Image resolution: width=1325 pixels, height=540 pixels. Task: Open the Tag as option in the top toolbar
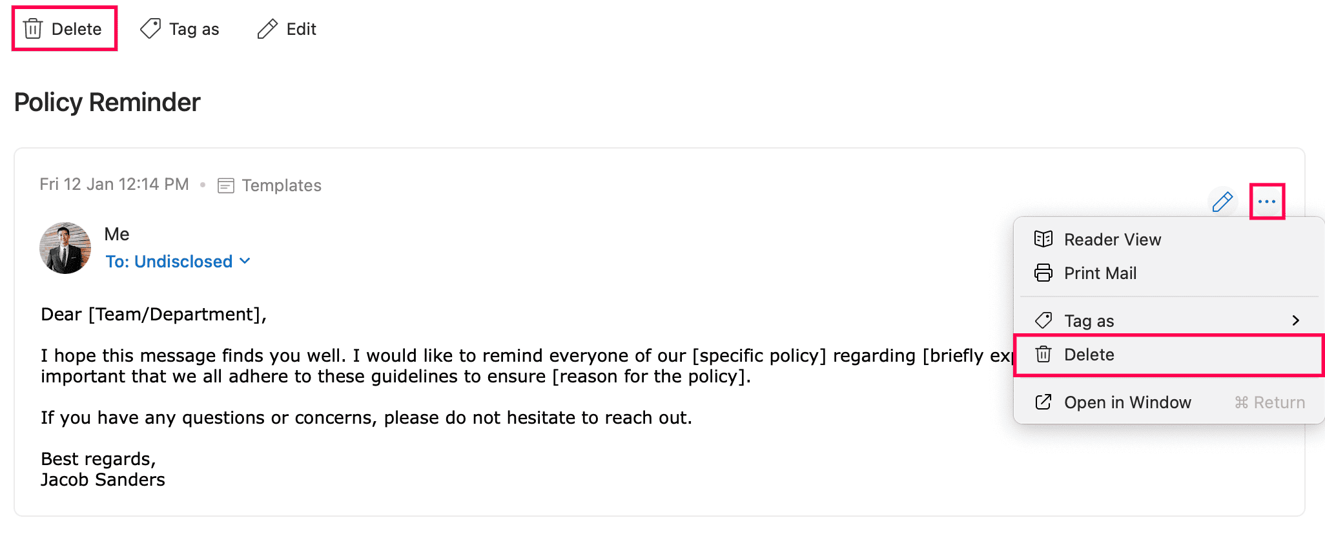180,29
